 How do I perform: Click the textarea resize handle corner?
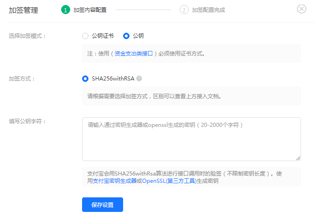click(298, 158)
